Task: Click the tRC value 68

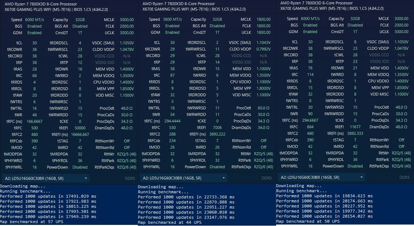Action: coord(35,76)
